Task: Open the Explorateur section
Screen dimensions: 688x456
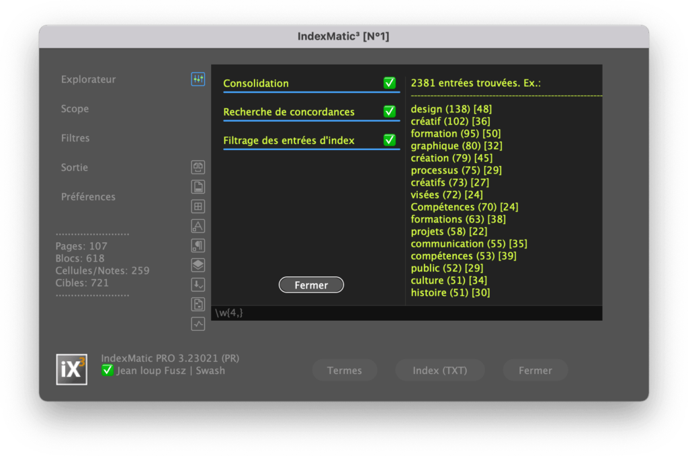Action: pyautogui.click(x=88, y=79)
